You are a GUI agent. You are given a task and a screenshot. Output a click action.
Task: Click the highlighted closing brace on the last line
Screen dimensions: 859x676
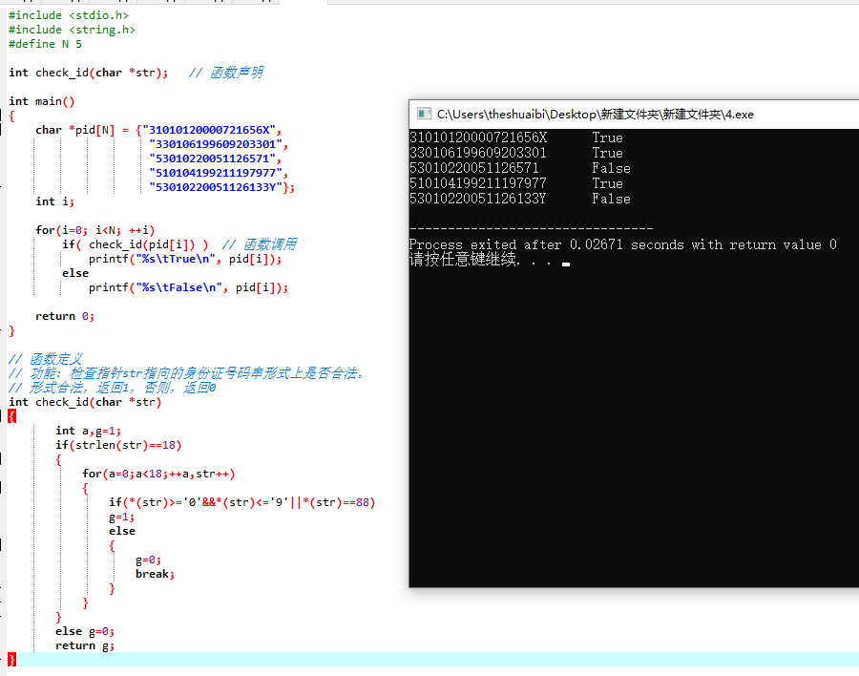pyautogui.click(x=12, y=660)
